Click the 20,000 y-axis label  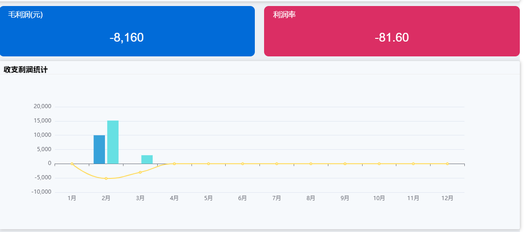pos(43,107)
